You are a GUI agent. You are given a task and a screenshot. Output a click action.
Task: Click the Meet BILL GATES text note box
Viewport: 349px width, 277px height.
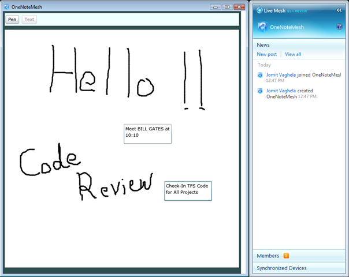[x=147, y=134]
